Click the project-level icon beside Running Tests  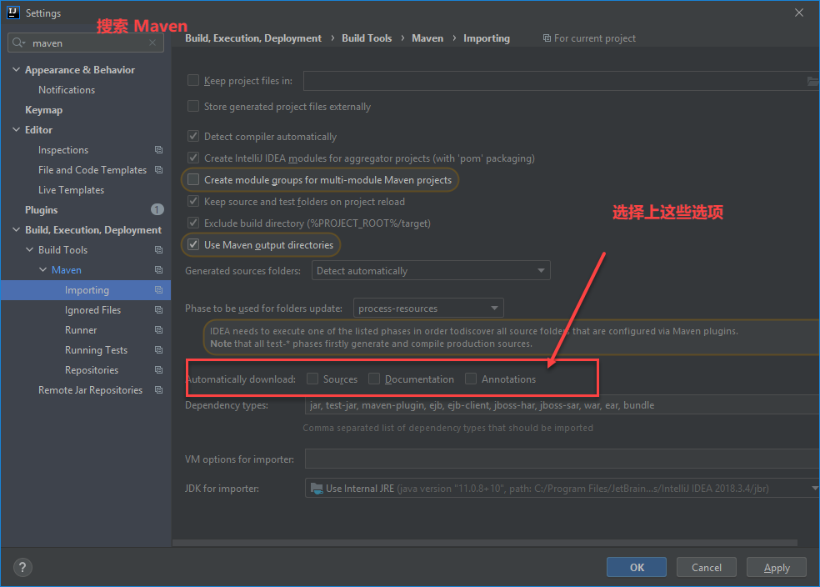click(158, 350)
